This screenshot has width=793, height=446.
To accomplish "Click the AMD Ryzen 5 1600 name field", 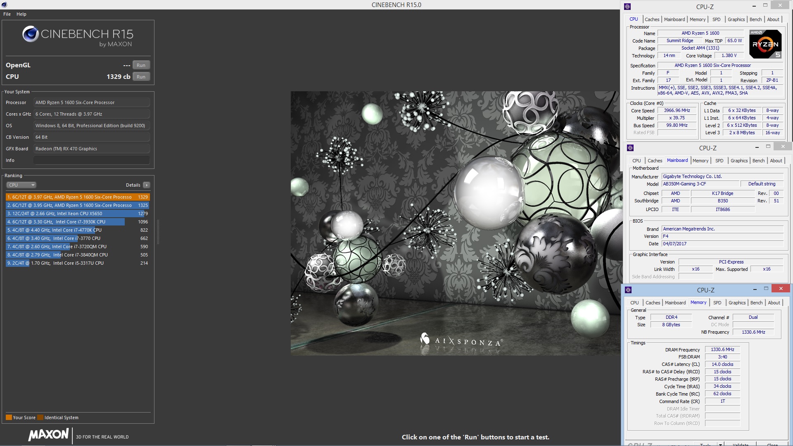I will click(700, 33).
